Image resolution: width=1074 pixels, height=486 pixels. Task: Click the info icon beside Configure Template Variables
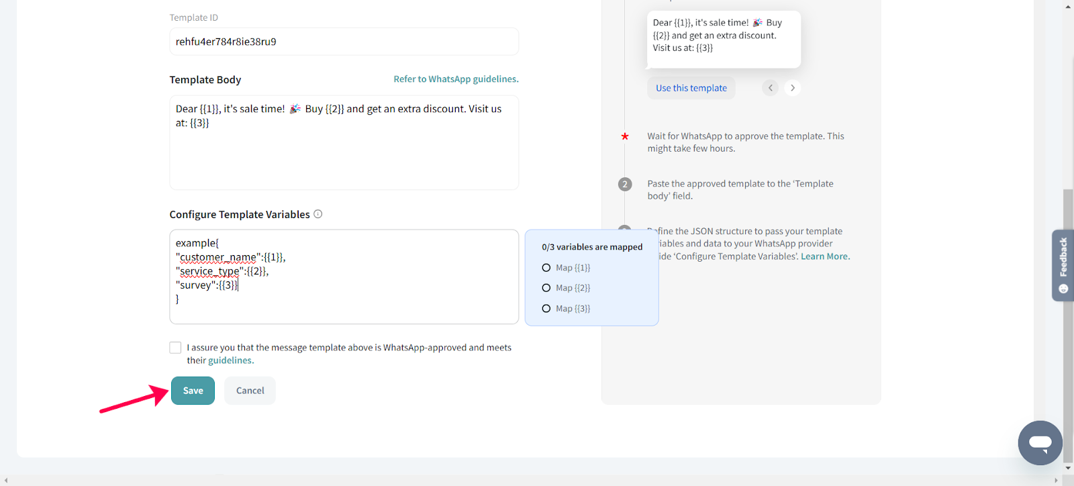[x=318, y=214]
